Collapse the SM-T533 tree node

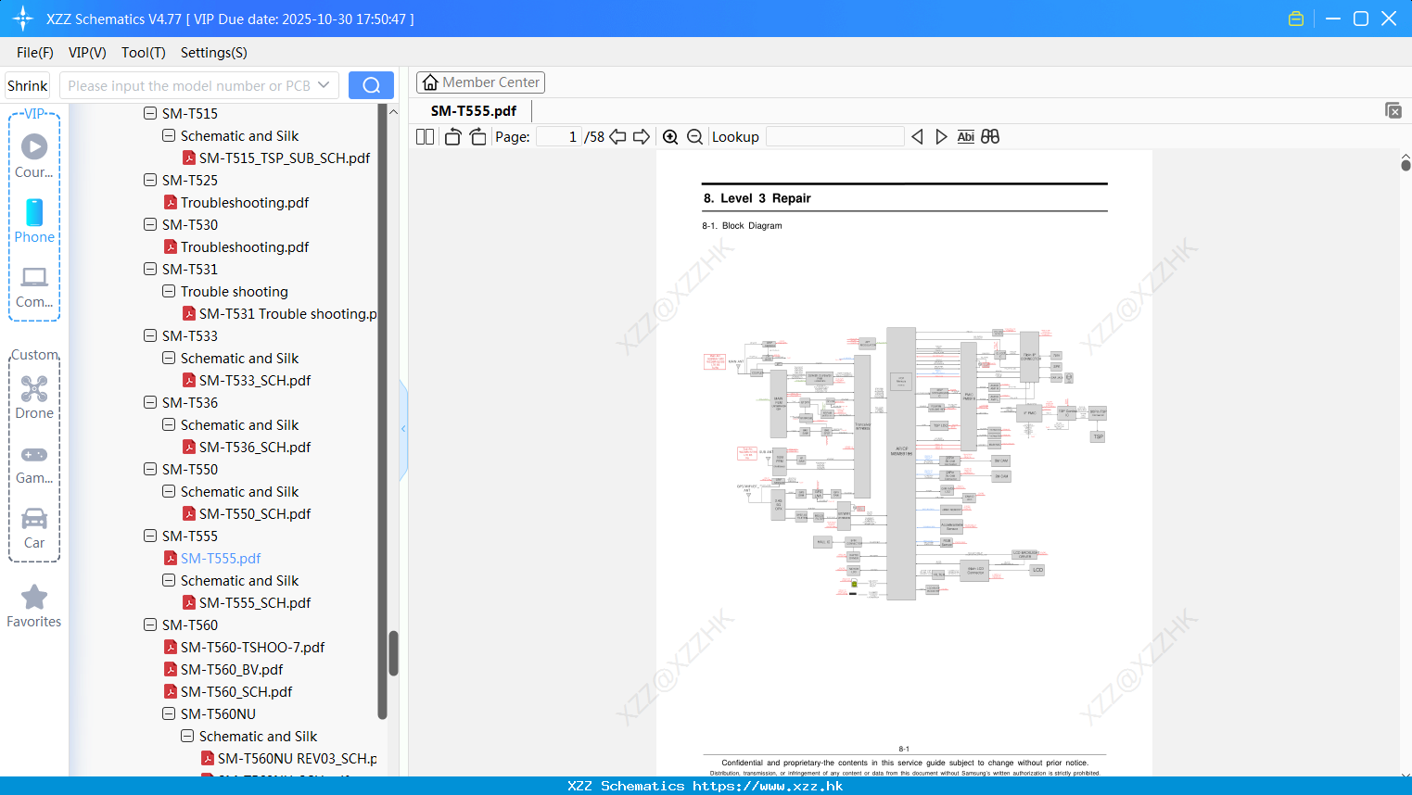pyautogui.click(x=150, y=335)
